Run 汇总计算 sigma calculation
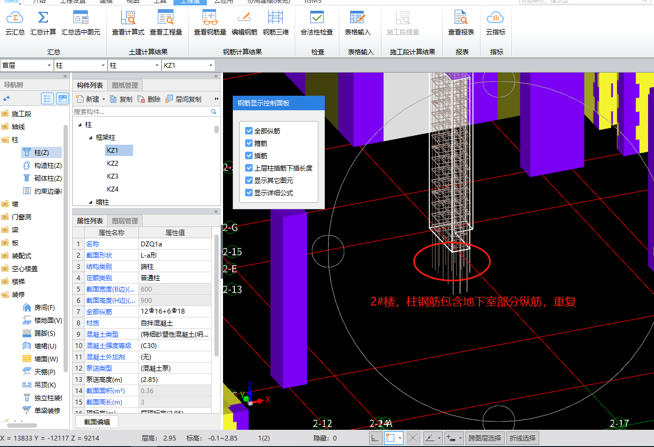 click(x=43, y=24)
